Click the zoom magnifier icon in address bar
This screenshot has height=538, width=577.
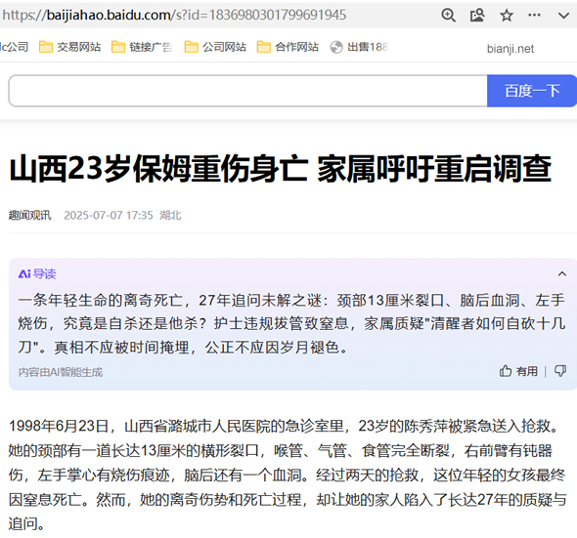click(448, 15)
